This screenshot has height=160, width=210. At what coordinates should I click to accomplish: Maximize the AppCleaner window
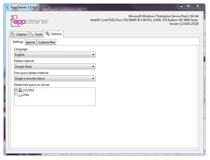point(188,6)
